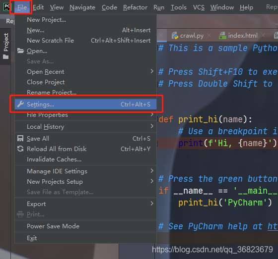Open the Help menu
Viewport: 278px width, 259px height.
(x=246, y=7)
